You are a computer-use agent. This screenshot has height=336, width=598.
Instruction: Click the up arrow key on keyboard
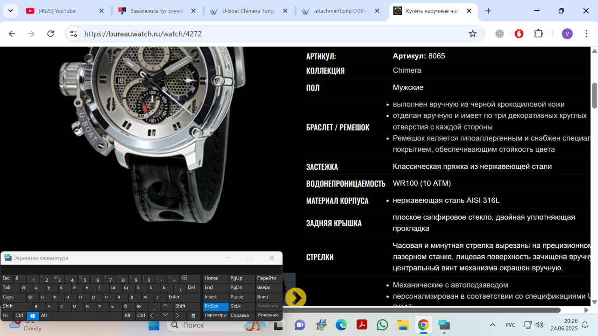click(165, 306)
